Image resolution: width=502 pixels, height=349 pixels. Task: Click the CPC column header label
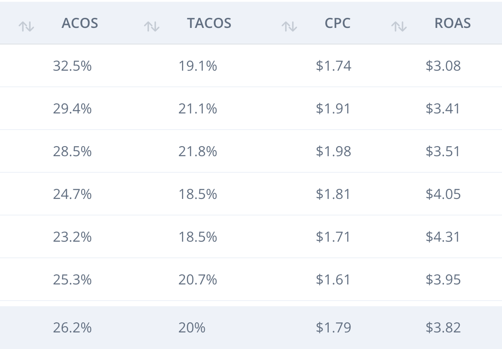pyautogui.click(x=337, y=23)
